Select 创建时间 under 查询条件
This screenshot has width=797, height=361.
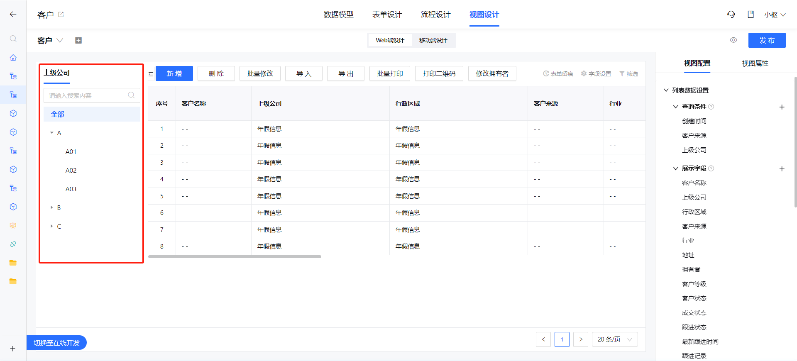(x=694, y=121)
